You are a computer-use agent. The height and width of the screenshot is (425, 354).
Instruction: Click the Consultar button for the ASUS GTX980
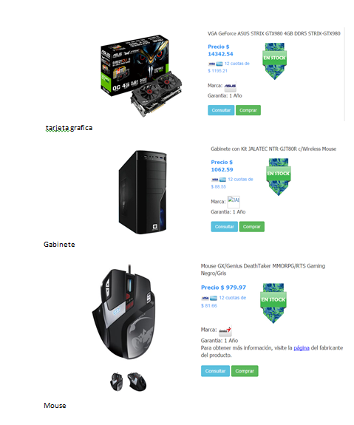coord(221,110)
